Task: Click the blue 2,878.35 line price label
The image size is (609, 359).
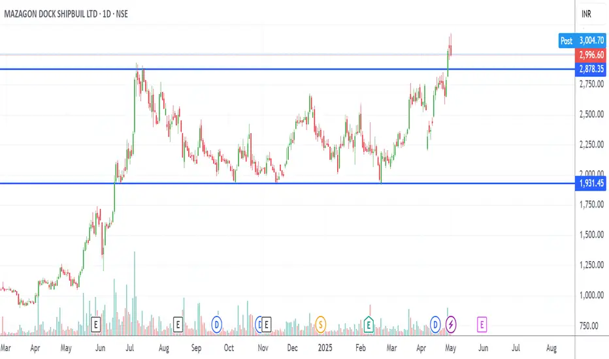Action: pos(591,69)
